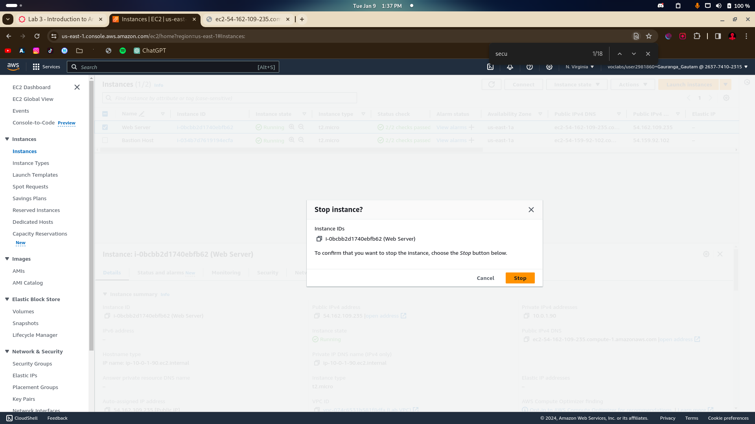Click the AWS support help icon
Screen dimensions: 755x424
click(529, 67)
